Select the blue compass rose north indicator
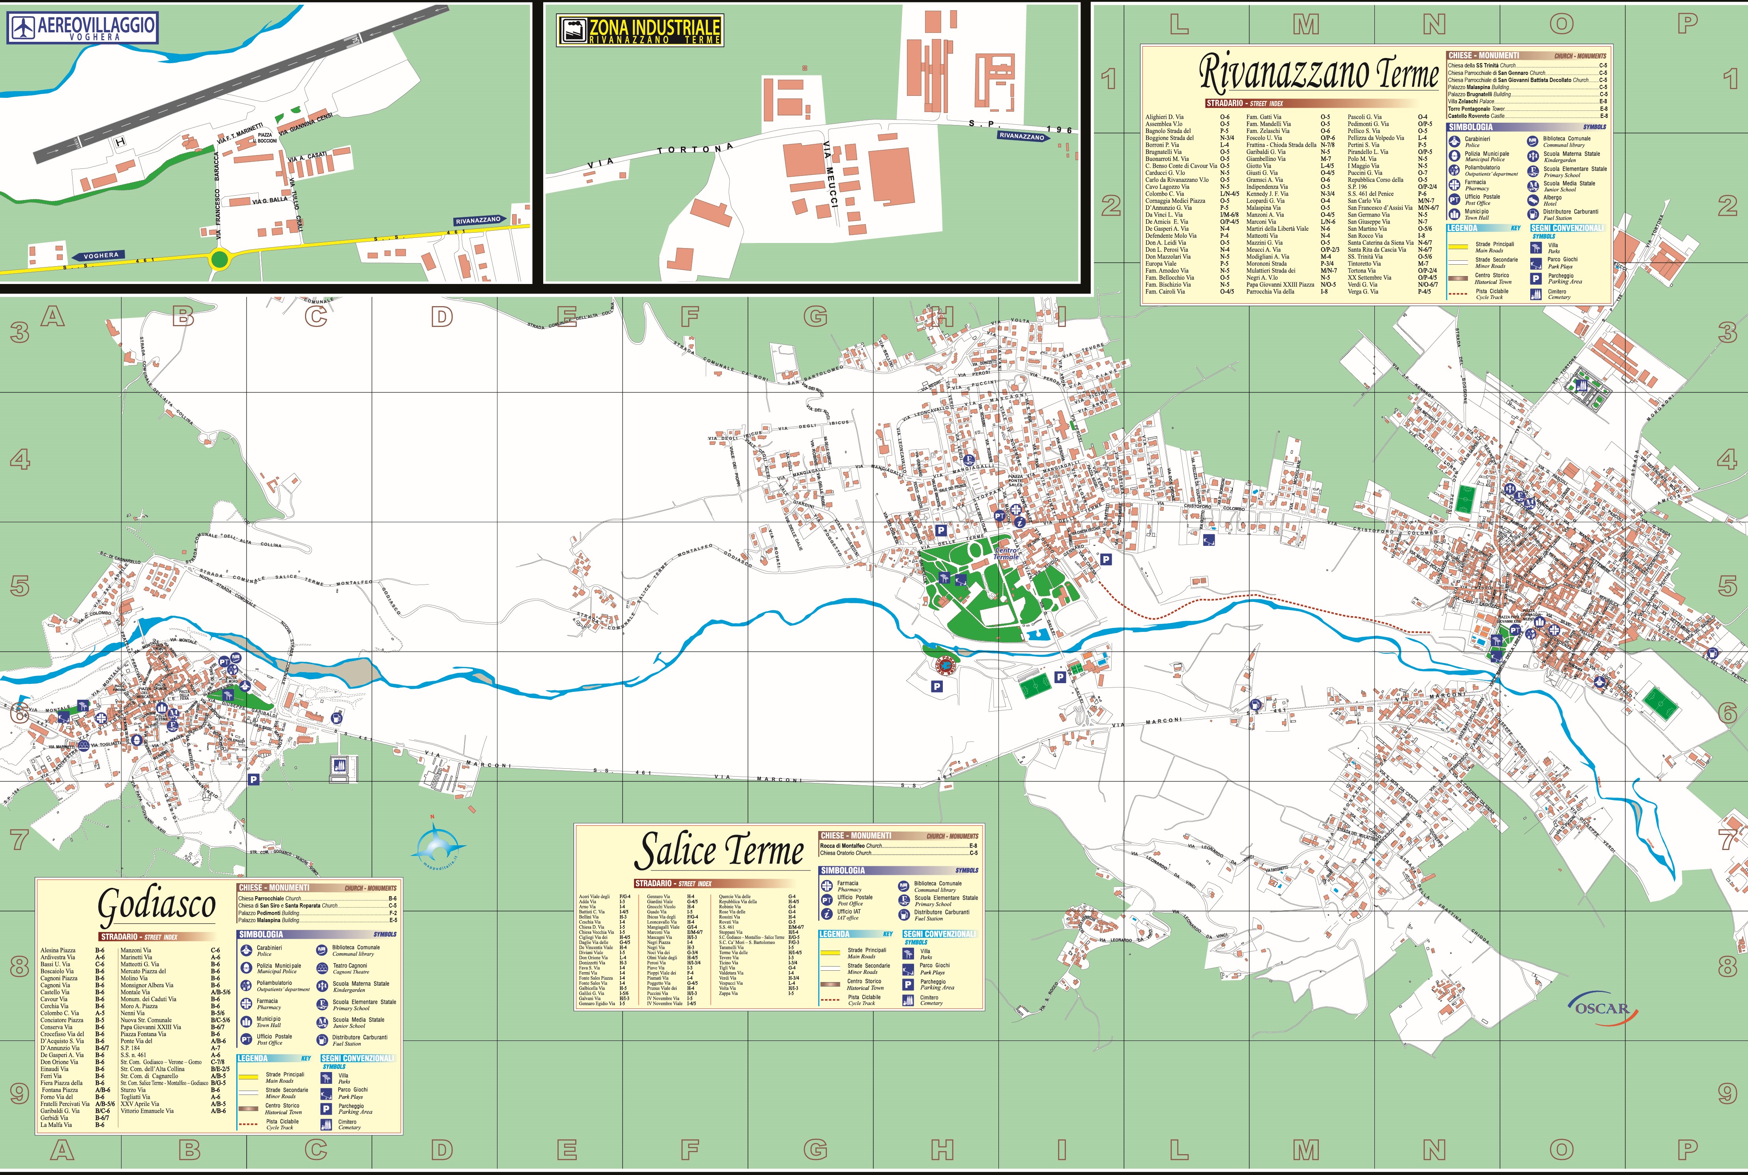This screenshot has height=1175, width=1748. coord(439,843)
